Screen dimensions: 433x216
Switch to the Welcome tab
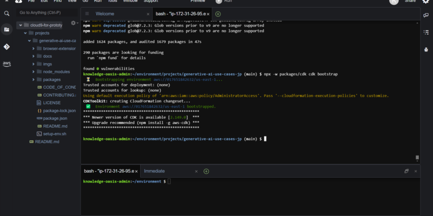[x=105, y=13]
